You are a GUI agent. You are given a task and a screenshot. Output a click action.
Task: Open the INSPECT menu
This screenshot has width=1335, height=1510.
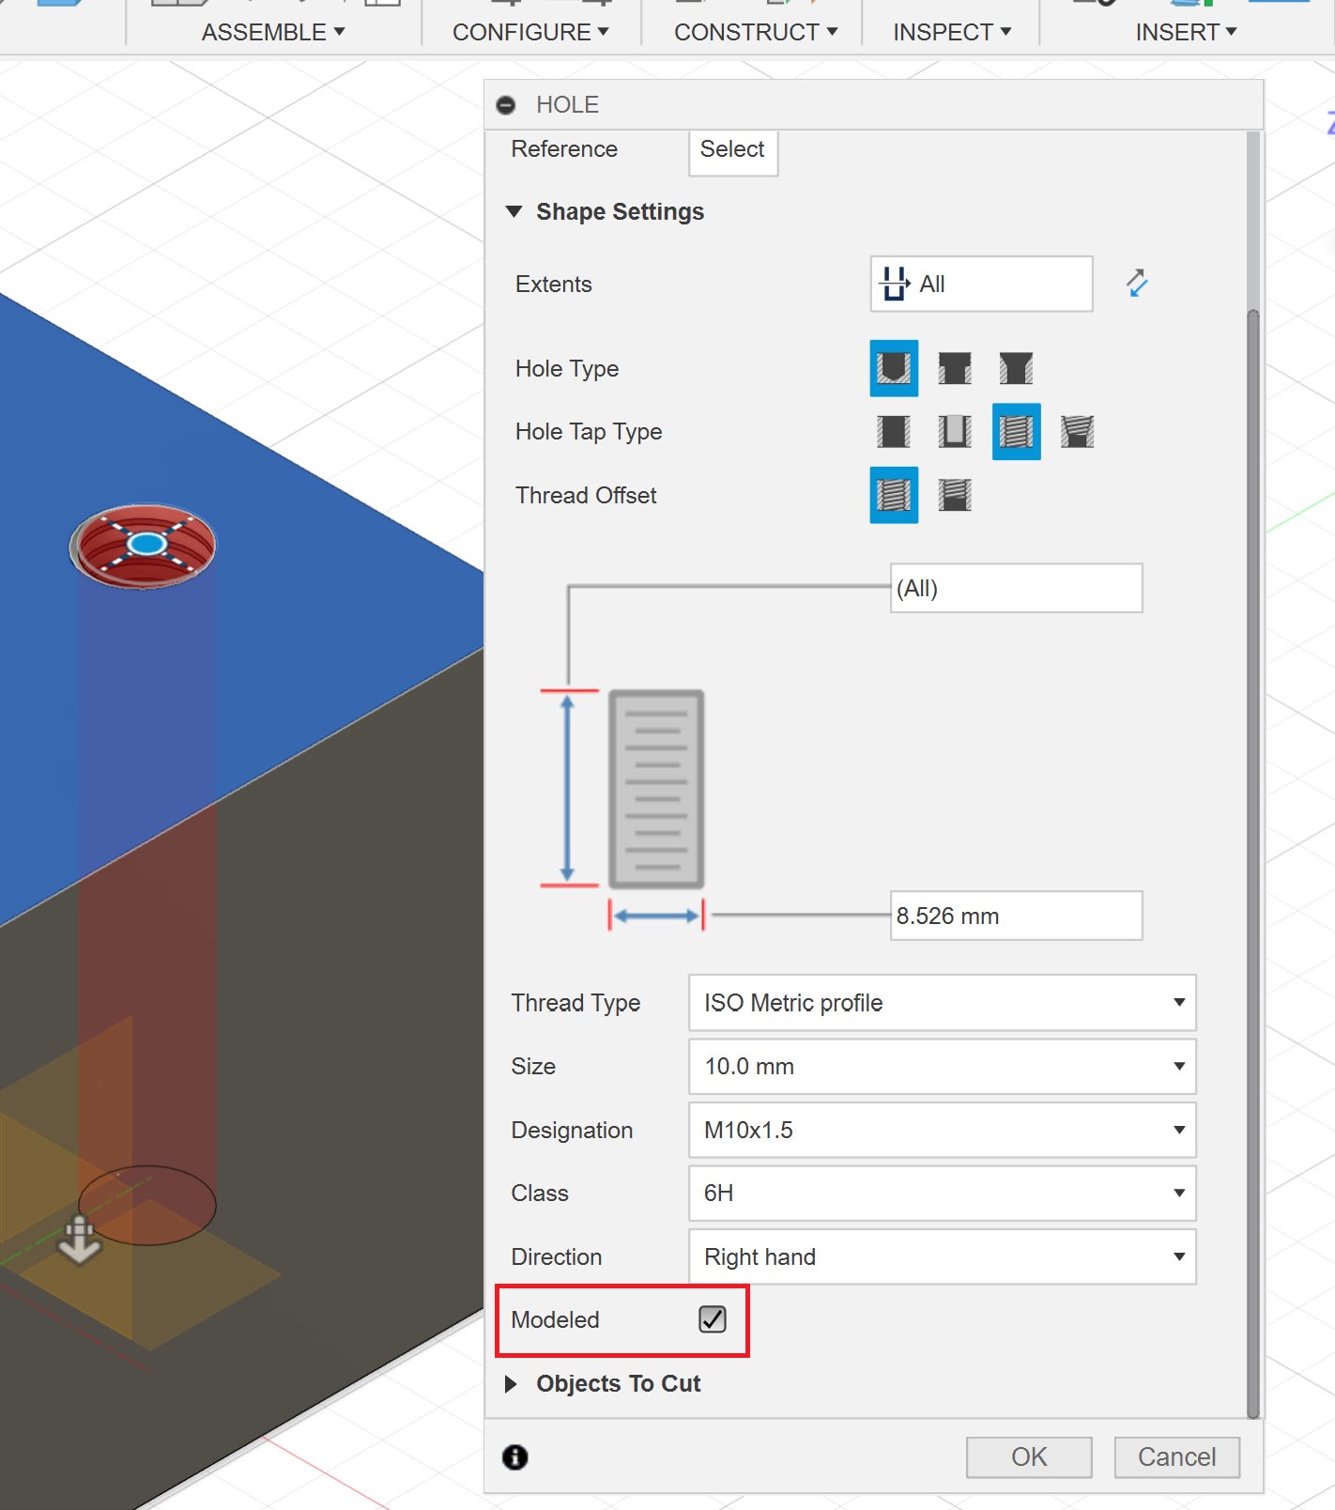(x=952, y=32)
